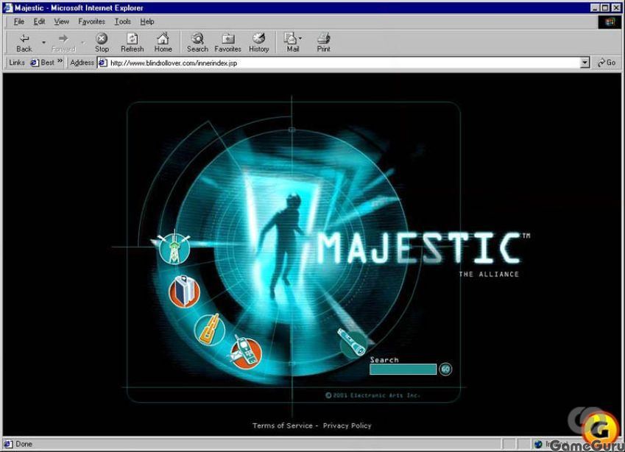Stop the page loading with Stop button
Viewport: 625px width, 452px height.
(102, 43)
